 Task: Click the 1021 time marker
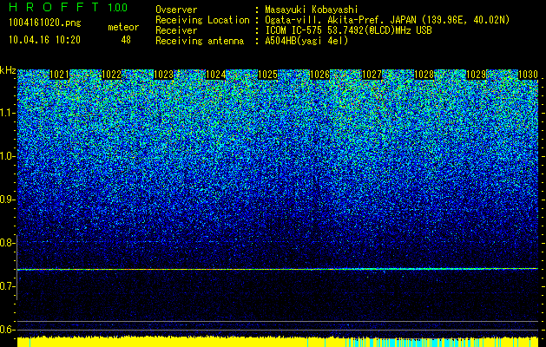(59, 75)
